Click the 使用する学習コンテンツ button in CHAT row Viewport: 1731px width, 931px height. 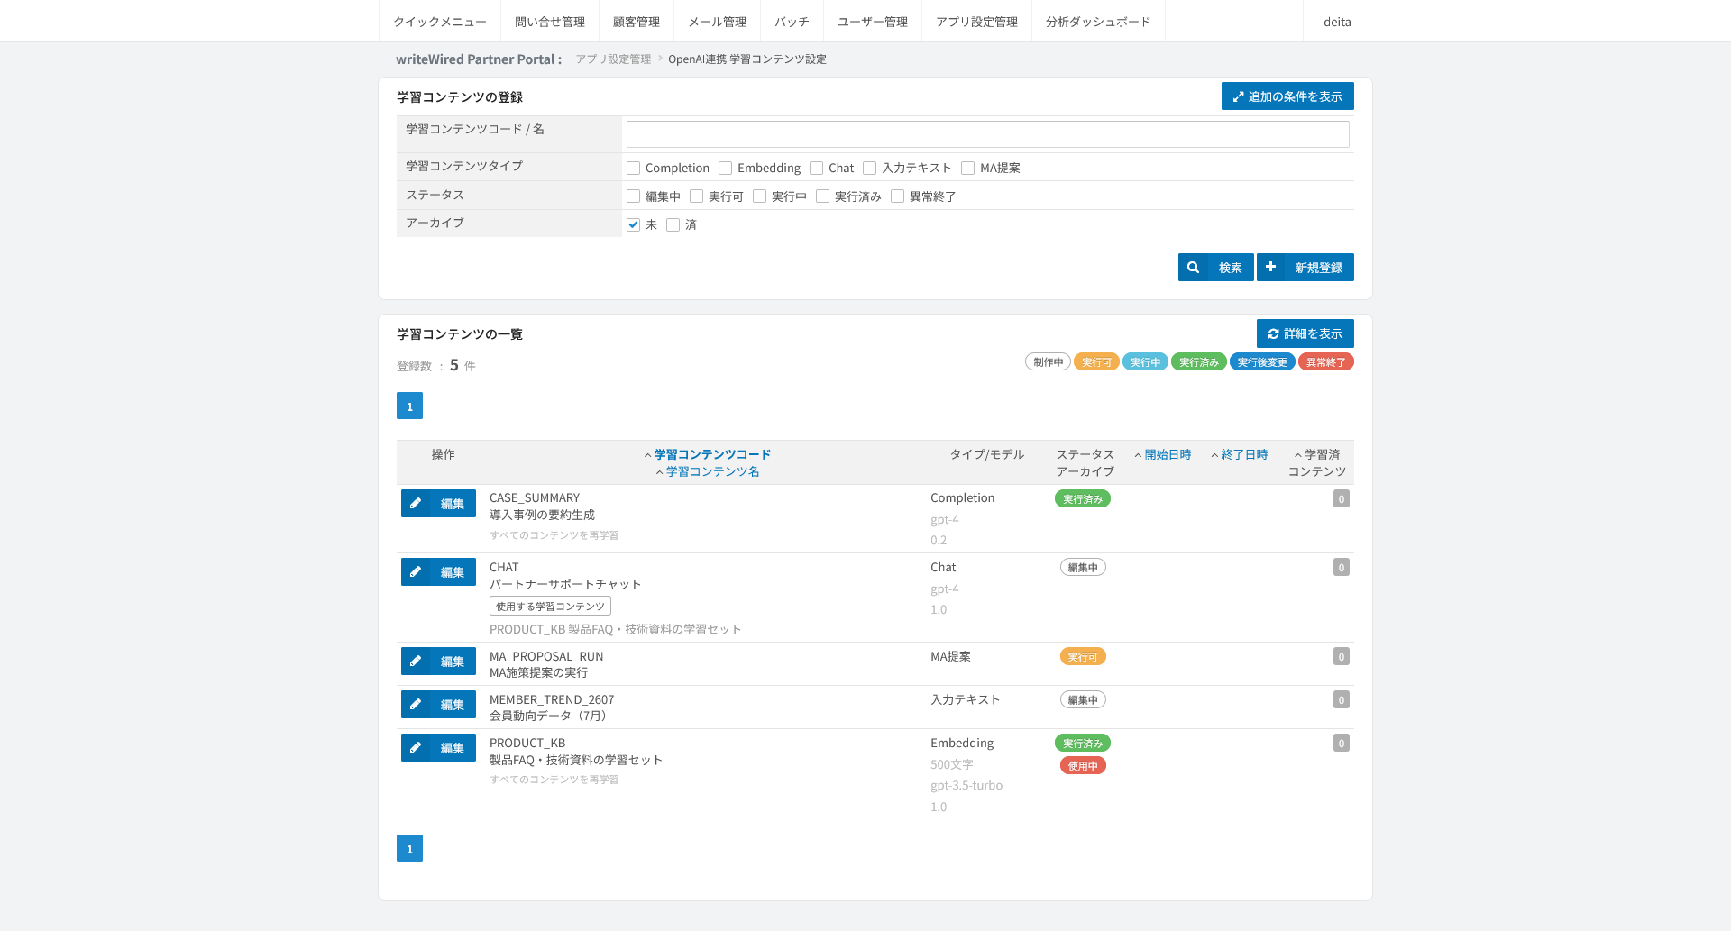coord(550,607)
